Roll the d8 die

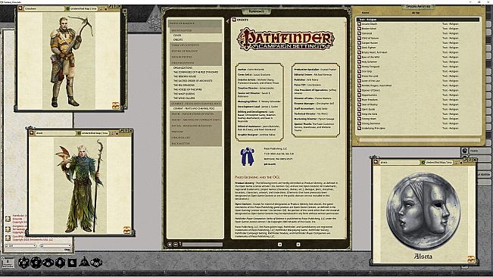click(60, 262)
